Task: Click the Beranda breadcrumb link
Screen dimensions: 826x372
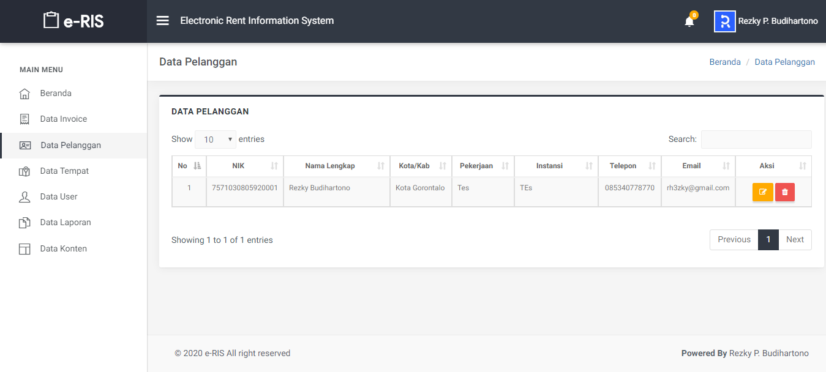Action: [x=724, y=62]
